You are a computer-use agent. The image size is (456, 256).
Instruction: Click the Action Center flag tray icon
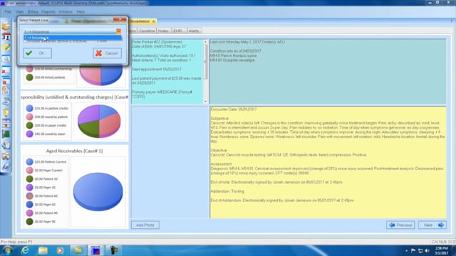(413, 250)
